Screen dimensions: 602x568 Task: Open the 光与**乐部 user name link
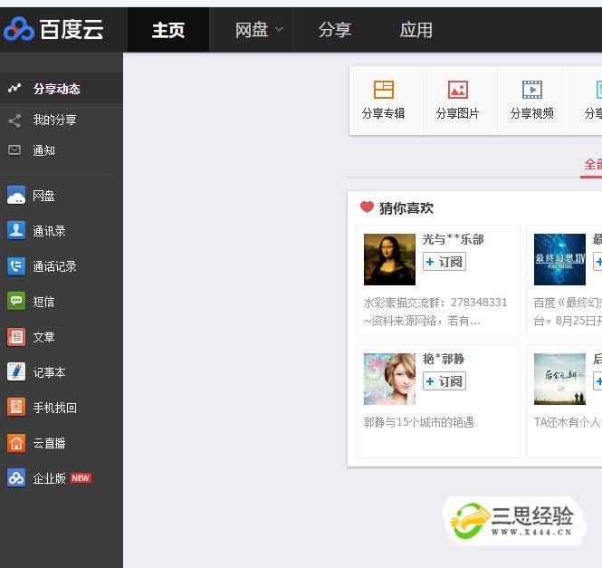[x=453, y=239]
